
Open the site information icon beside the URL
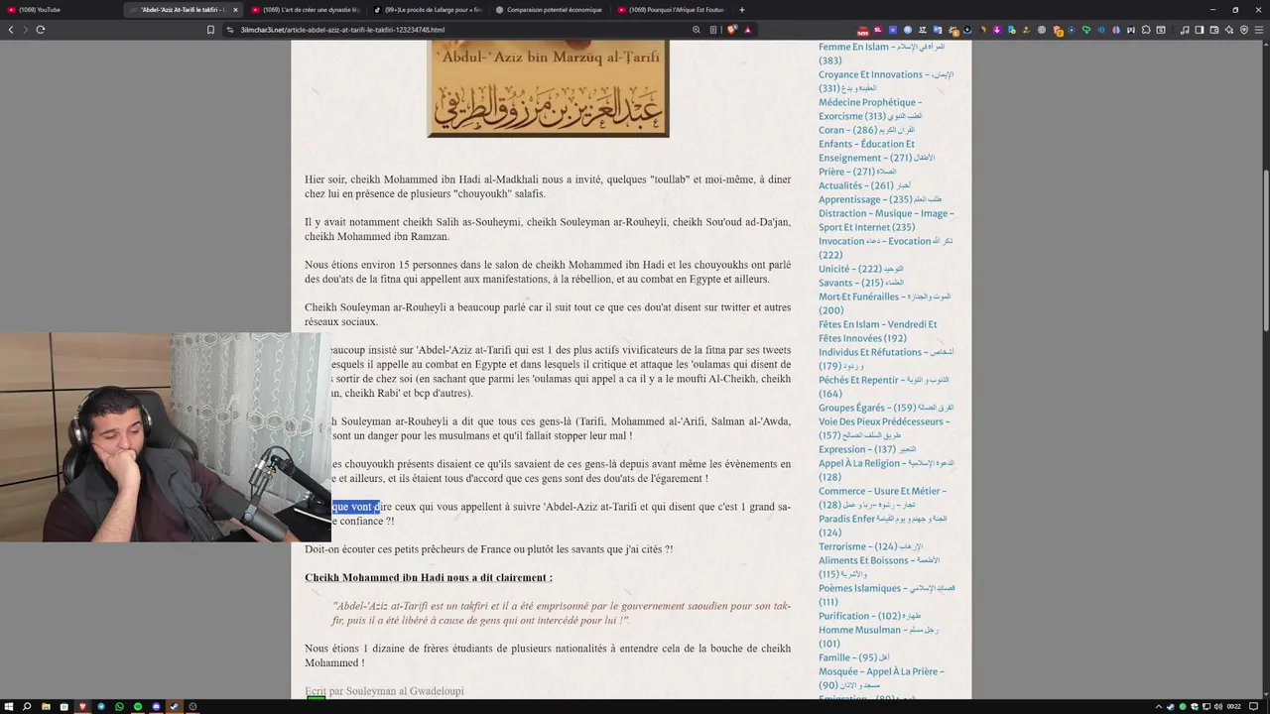click(230, 30)
